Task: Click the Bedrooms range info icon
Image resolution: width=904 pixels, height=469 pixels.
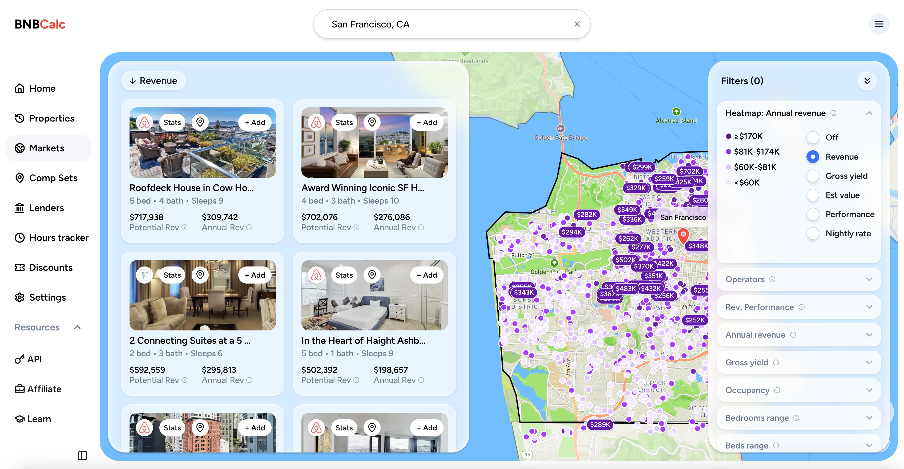Action: pos(796,418)
